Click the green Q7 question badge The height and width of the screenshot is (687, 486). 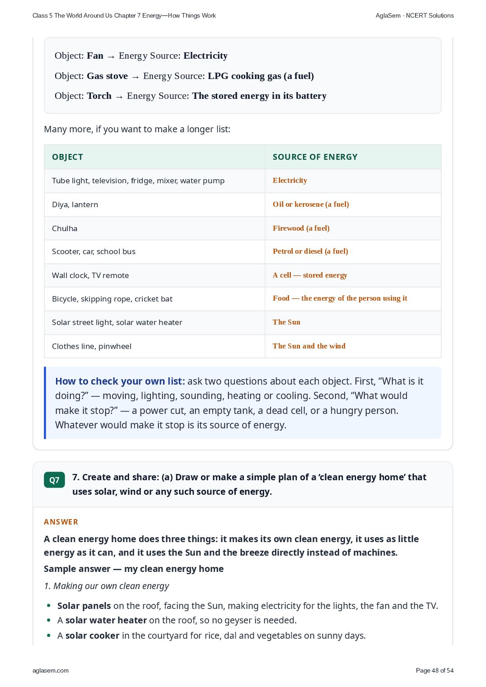(x=54, y=480)
